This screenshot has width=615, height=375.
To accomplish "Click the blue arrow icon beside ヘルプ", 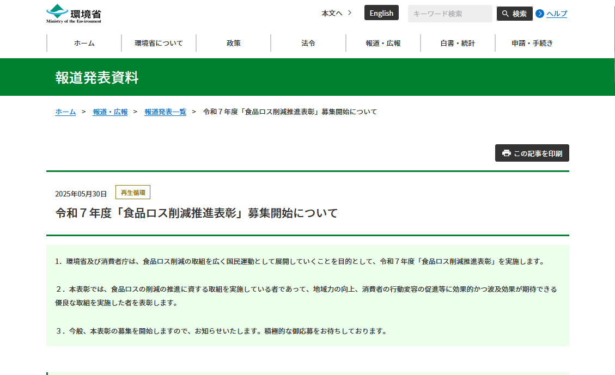I will (540, 14).
